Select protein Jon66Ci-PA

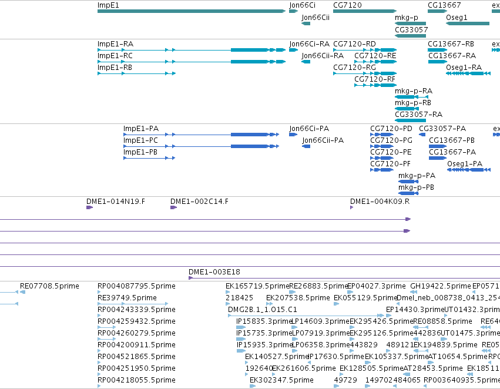point(309,129)
